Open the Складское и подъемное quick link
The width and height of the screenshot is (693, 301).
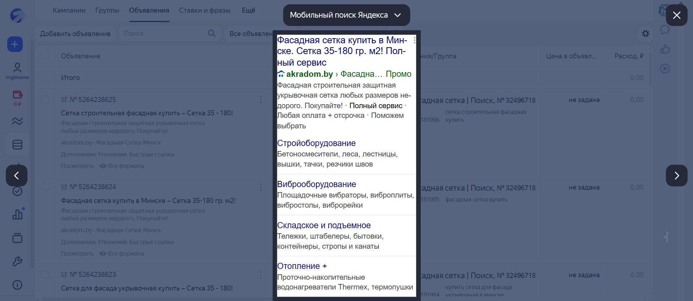pos(324,225)
